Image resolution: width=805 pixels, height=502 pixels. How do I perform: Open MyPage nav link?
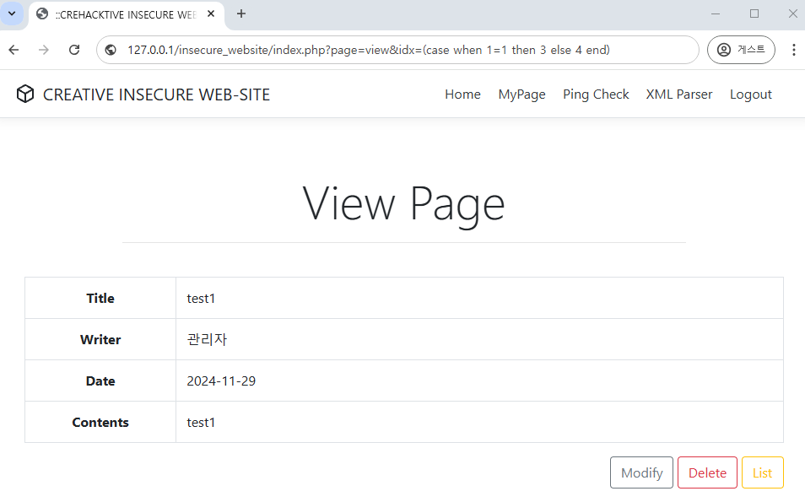(x=521, y=94)
